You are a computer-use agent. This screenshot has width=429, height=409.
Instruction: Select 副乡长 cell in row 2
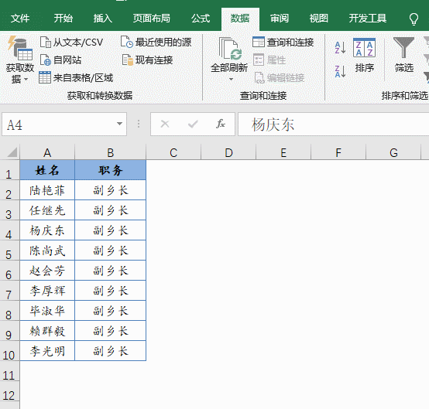point(110,190)
